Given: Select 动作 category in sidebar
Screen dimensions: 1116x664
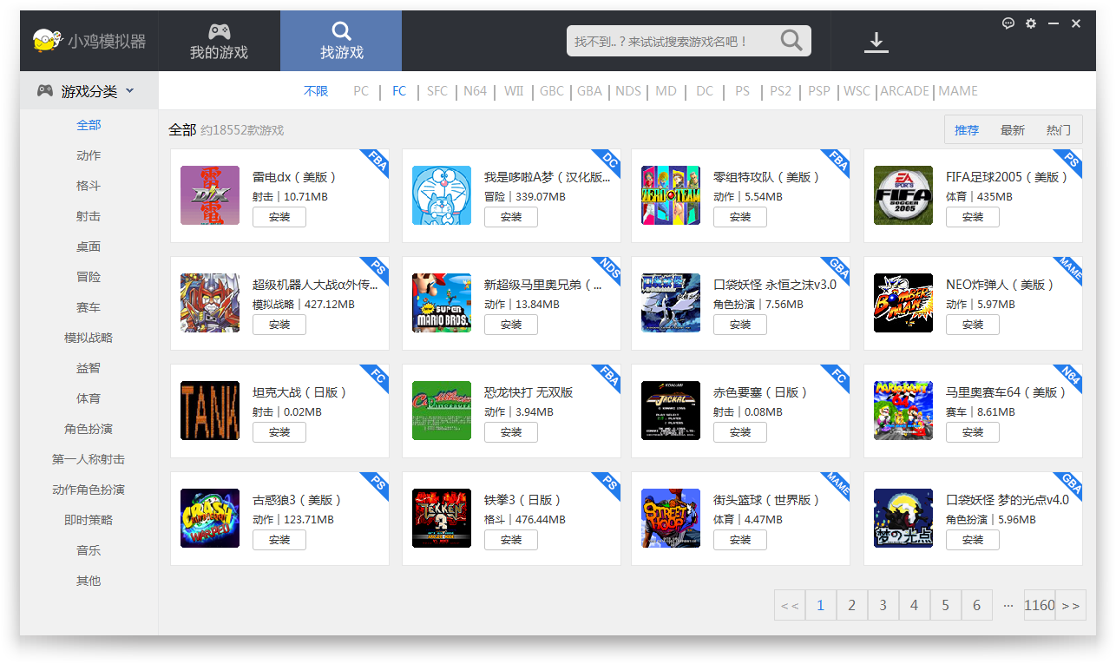Looking at the screenshot, I should tap(89, 155).
